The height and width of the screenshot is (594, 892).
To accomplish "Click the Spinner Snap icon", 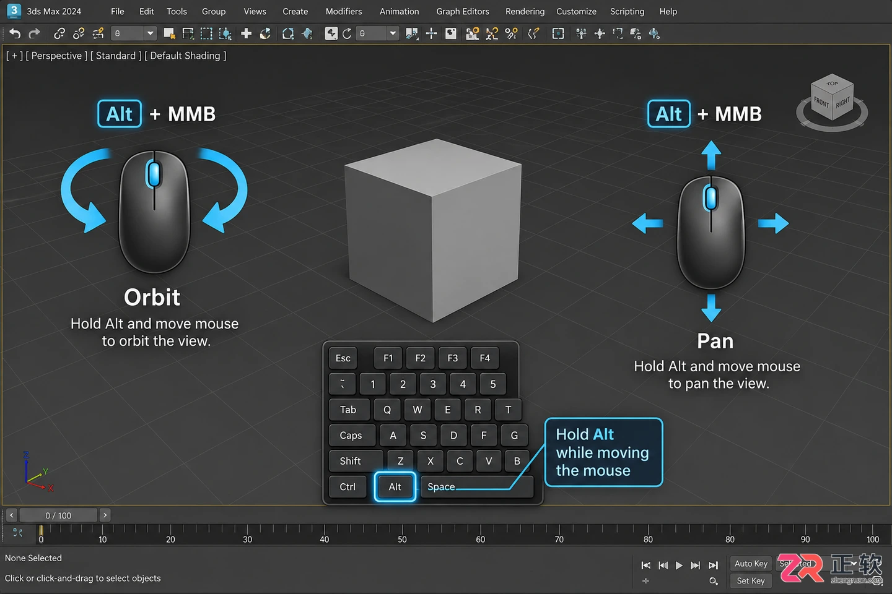I will point(533,33).
